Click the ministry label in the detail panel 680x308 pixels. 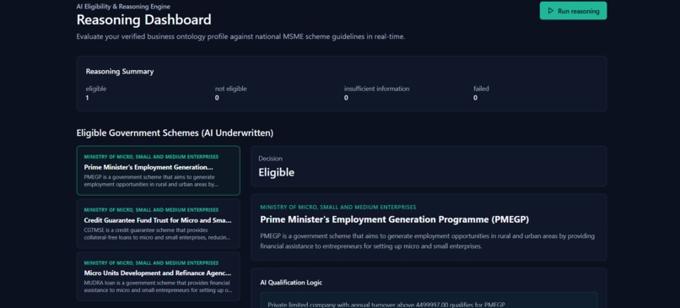tap(337, 208)
